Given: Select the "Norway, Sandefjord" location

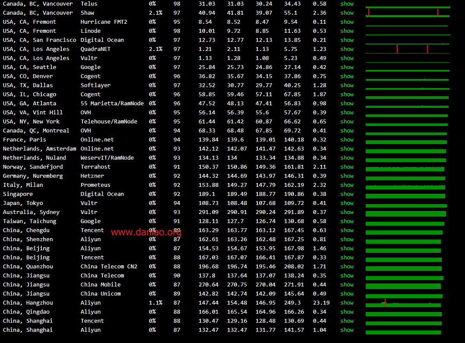Looking at the screenshot, I should [x=33, y=167].
